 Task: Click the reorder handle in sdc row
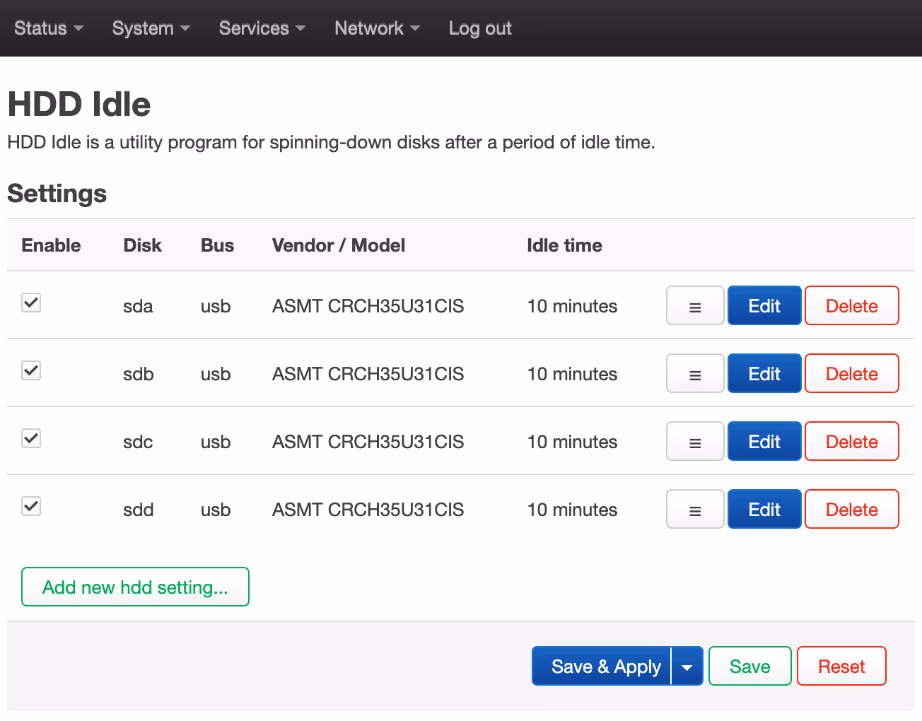694,442
